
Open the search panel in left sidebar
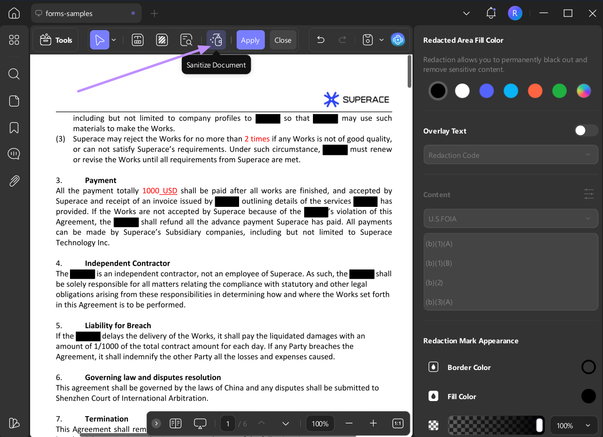click(x=14, y=74)
